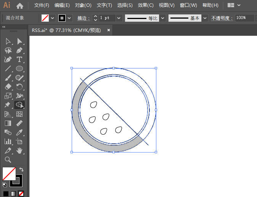Select the Blob Brush tool
This screenshot has height=197, width=257.
click(x=19, y=78)
